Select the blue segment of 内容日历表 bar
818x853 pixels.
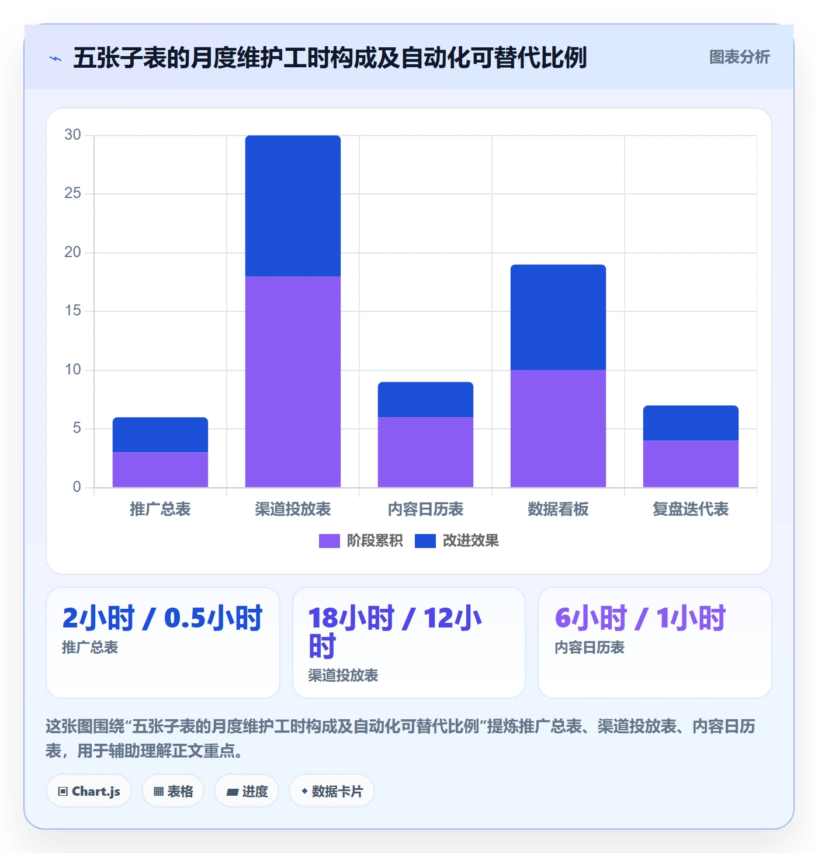[x=425, y=400]
